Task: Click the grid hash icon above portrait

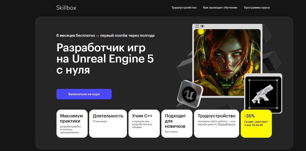Action: click(x=197, y=26)
